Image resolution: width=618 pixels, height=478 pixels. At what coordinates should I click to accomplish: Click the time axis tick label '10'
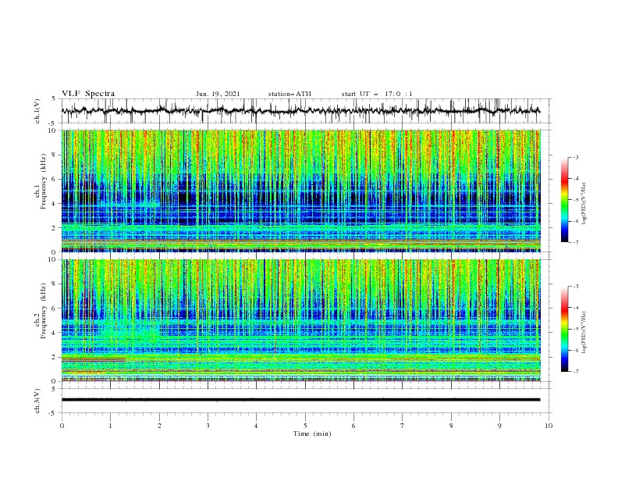tap(549, 426)
